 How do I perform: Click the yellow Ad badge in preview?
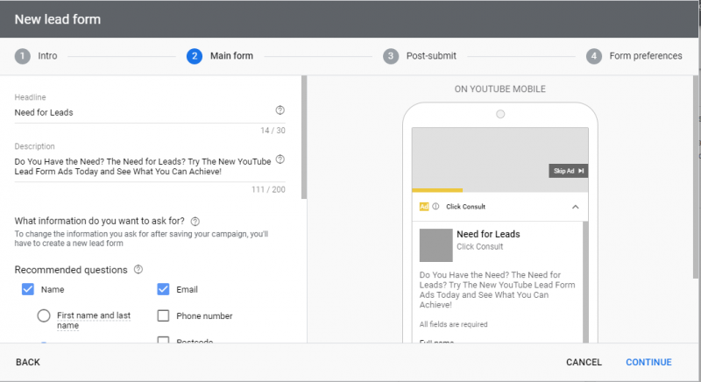tap(424, 207)
